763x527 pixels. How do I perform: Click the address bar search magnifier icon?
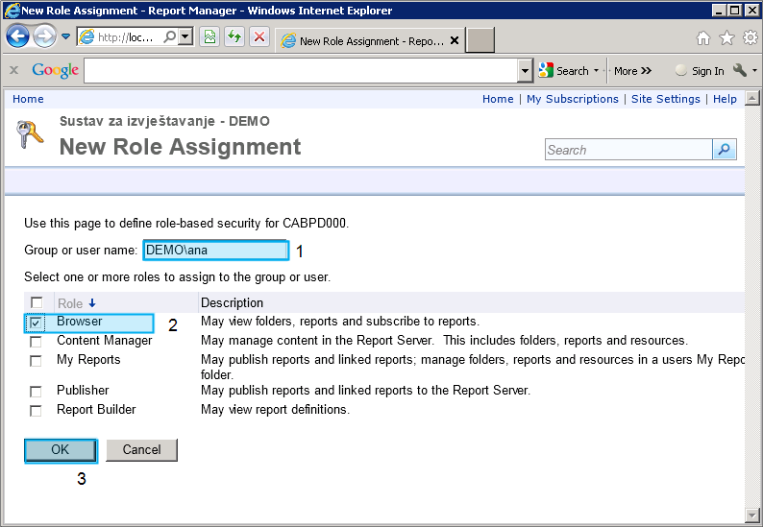coord(170,36)
